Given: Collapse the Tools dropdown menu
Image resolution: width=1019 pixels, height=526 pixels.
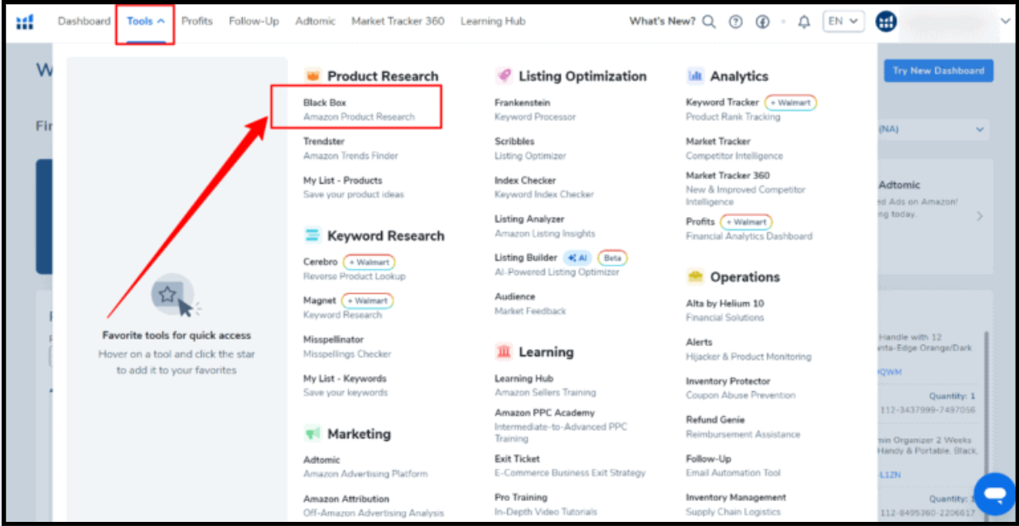Looking at the screenshot, I should click(x=145, y=22).
